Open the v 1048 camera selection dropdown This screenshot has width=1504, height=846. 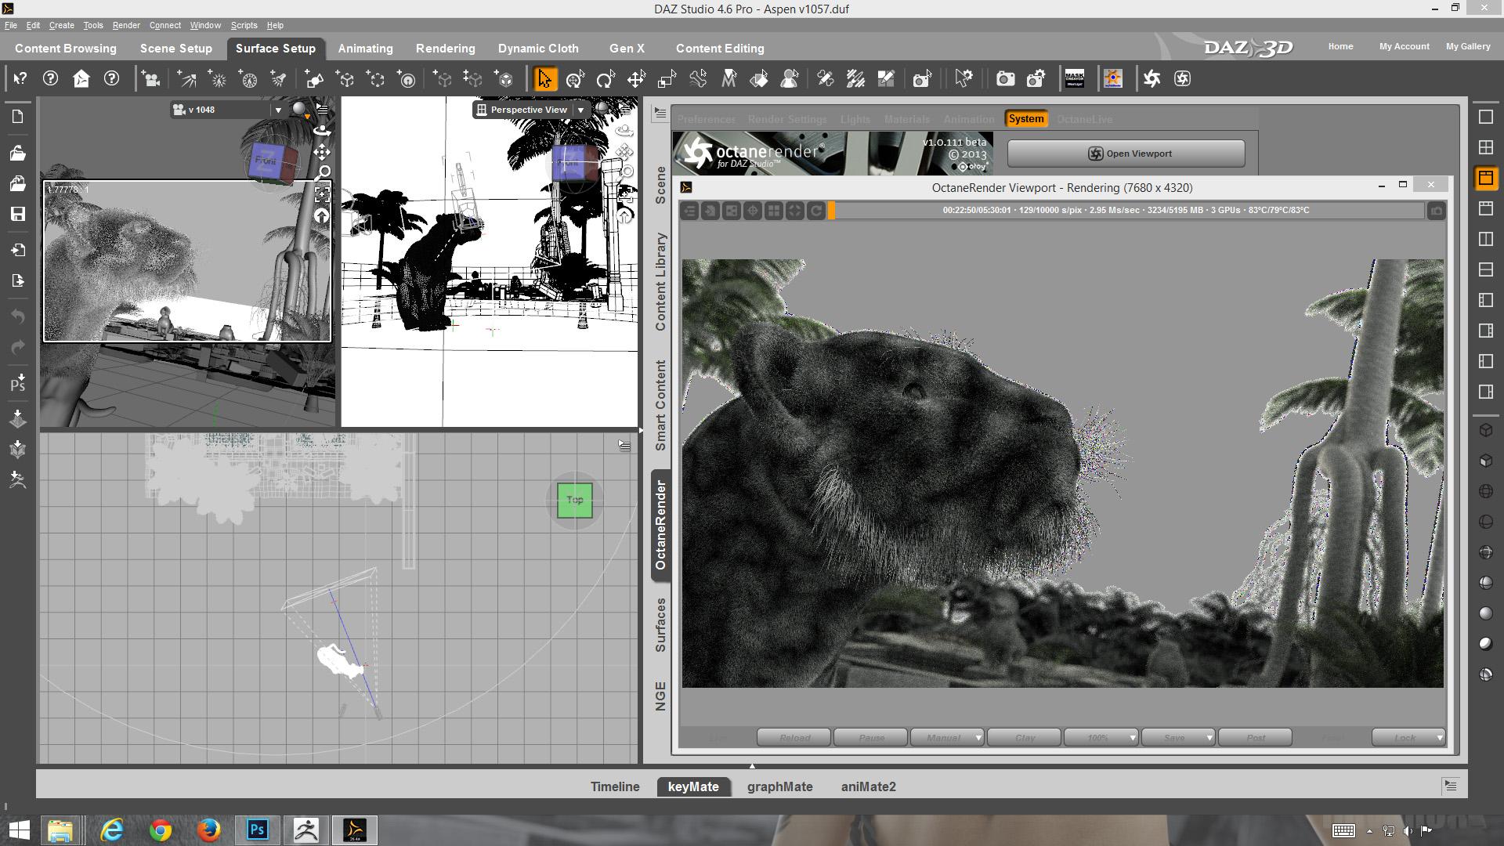point(277,110)
